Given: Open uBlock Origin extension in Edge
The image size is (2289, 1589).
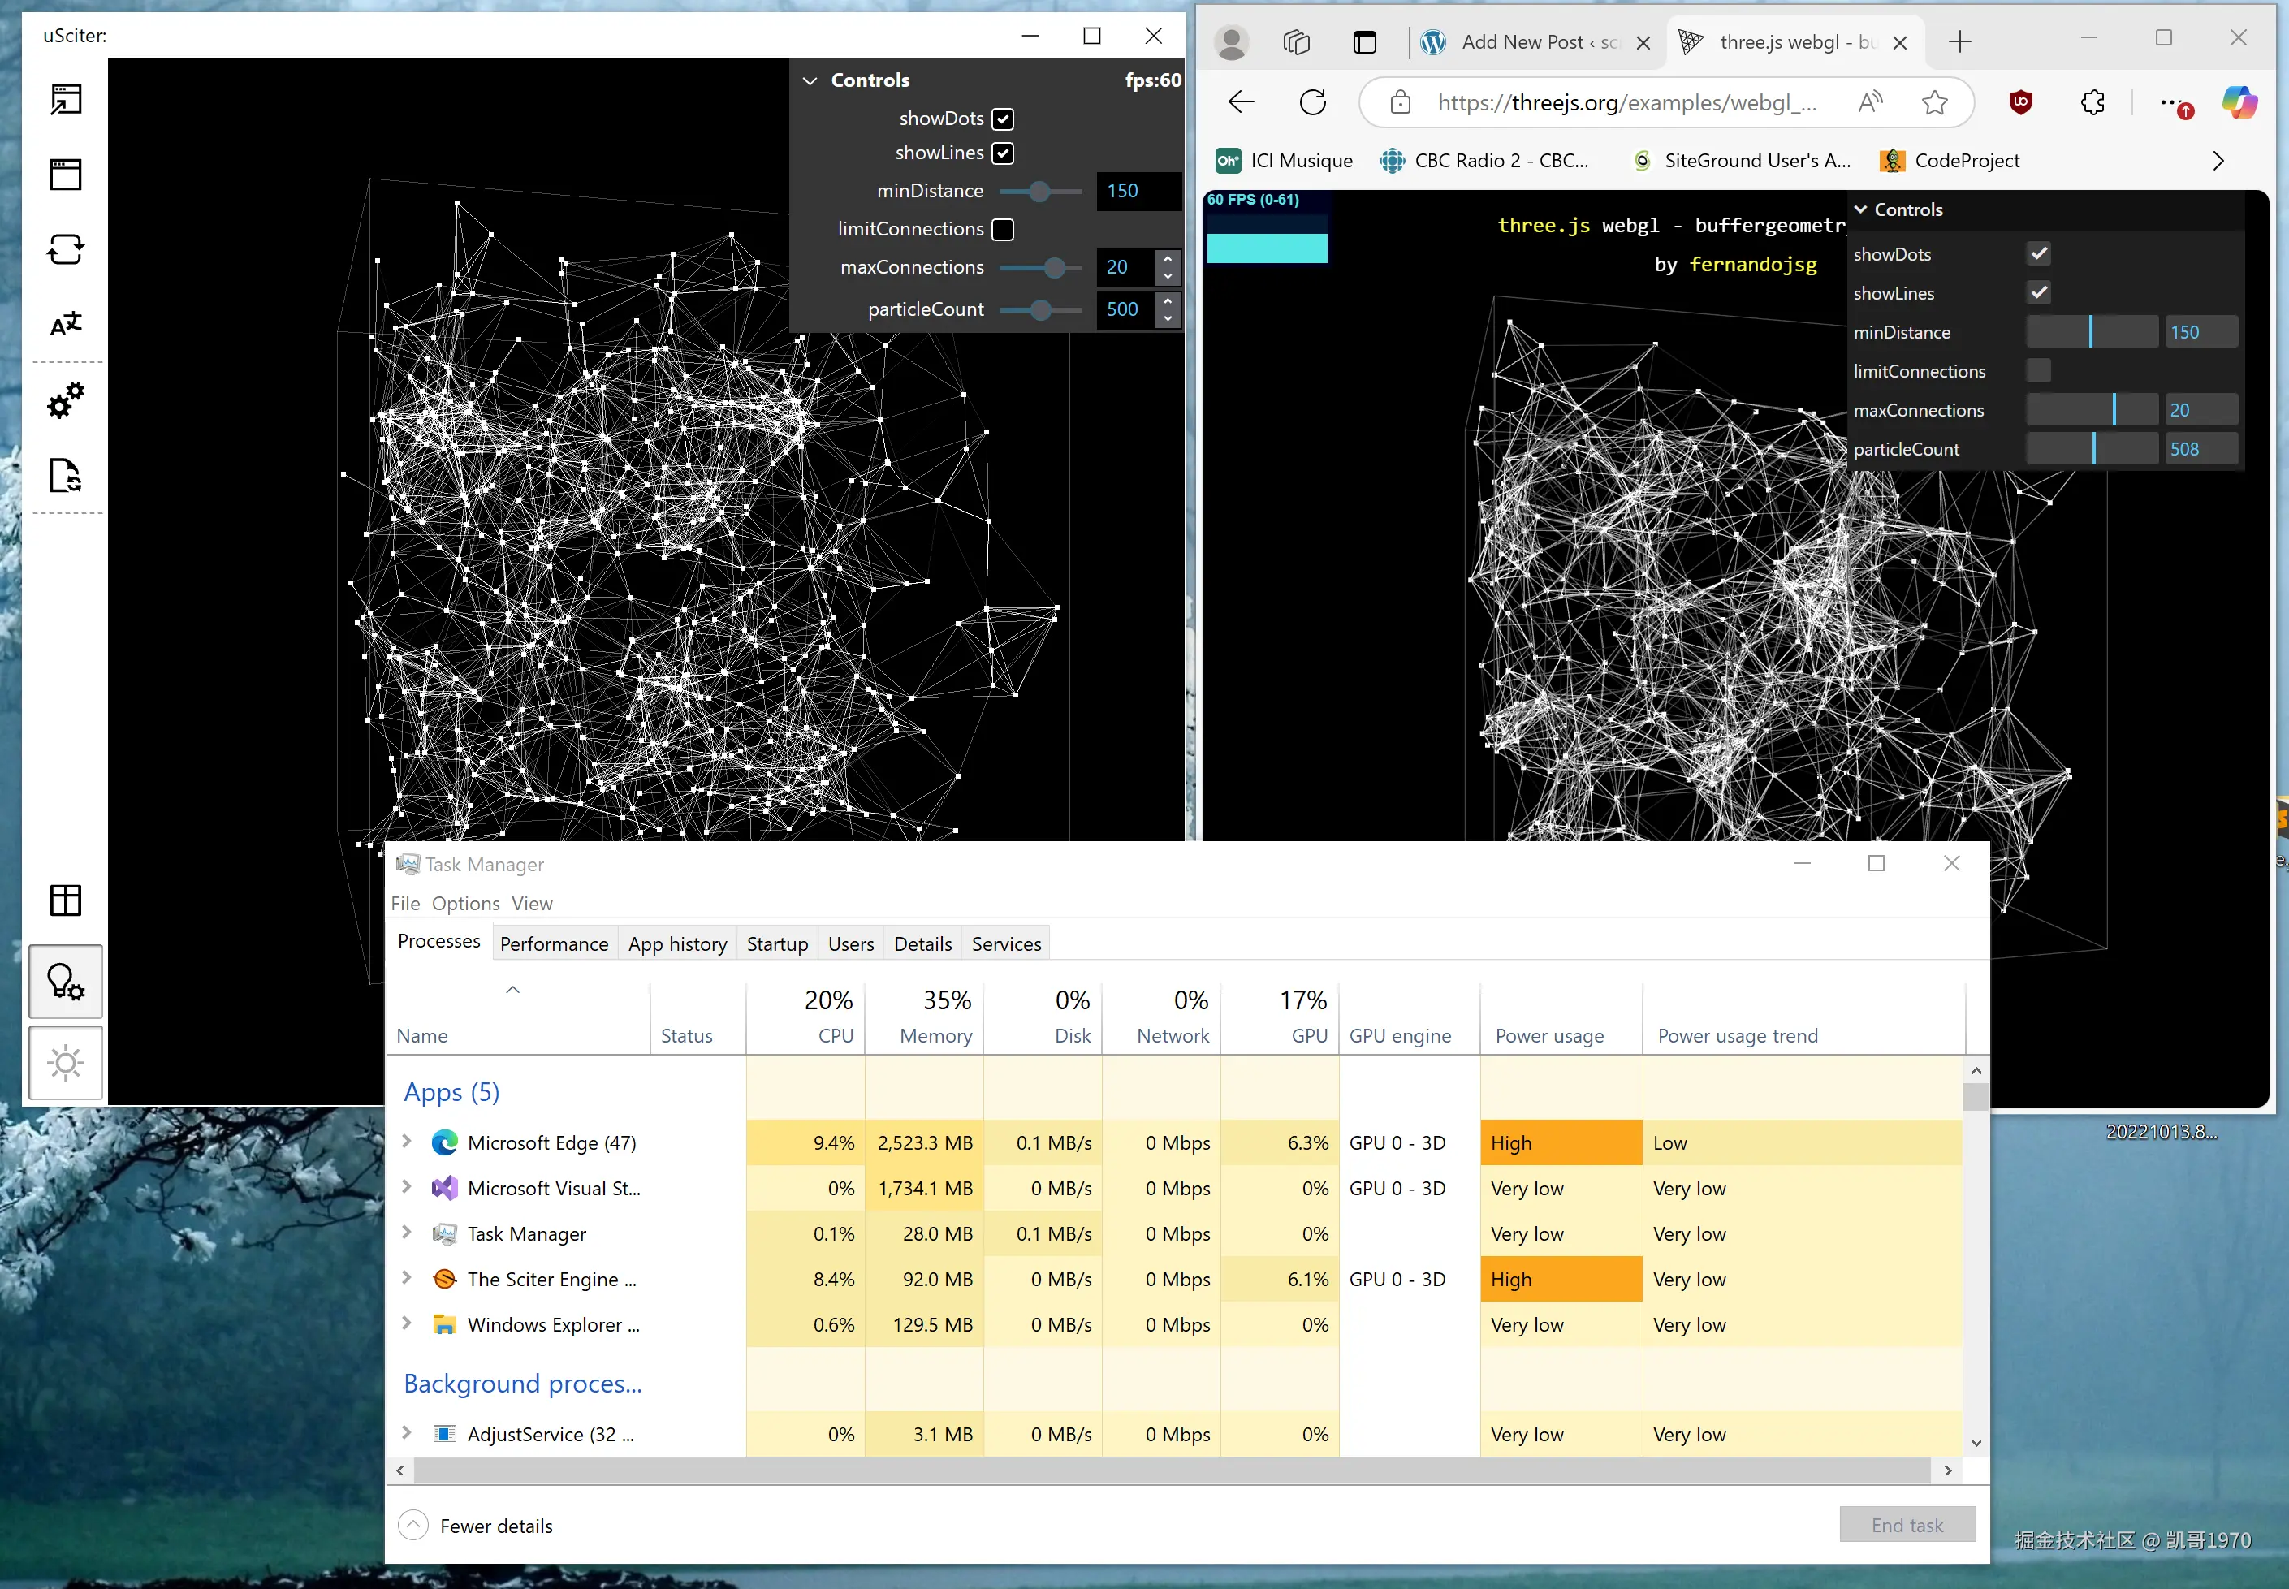Looking at the screenshot, I should [x=2020, y=102].
